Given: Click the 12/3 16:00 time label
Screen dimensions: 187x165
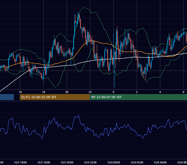Looking at the screenshot, I should coord(20,163).
